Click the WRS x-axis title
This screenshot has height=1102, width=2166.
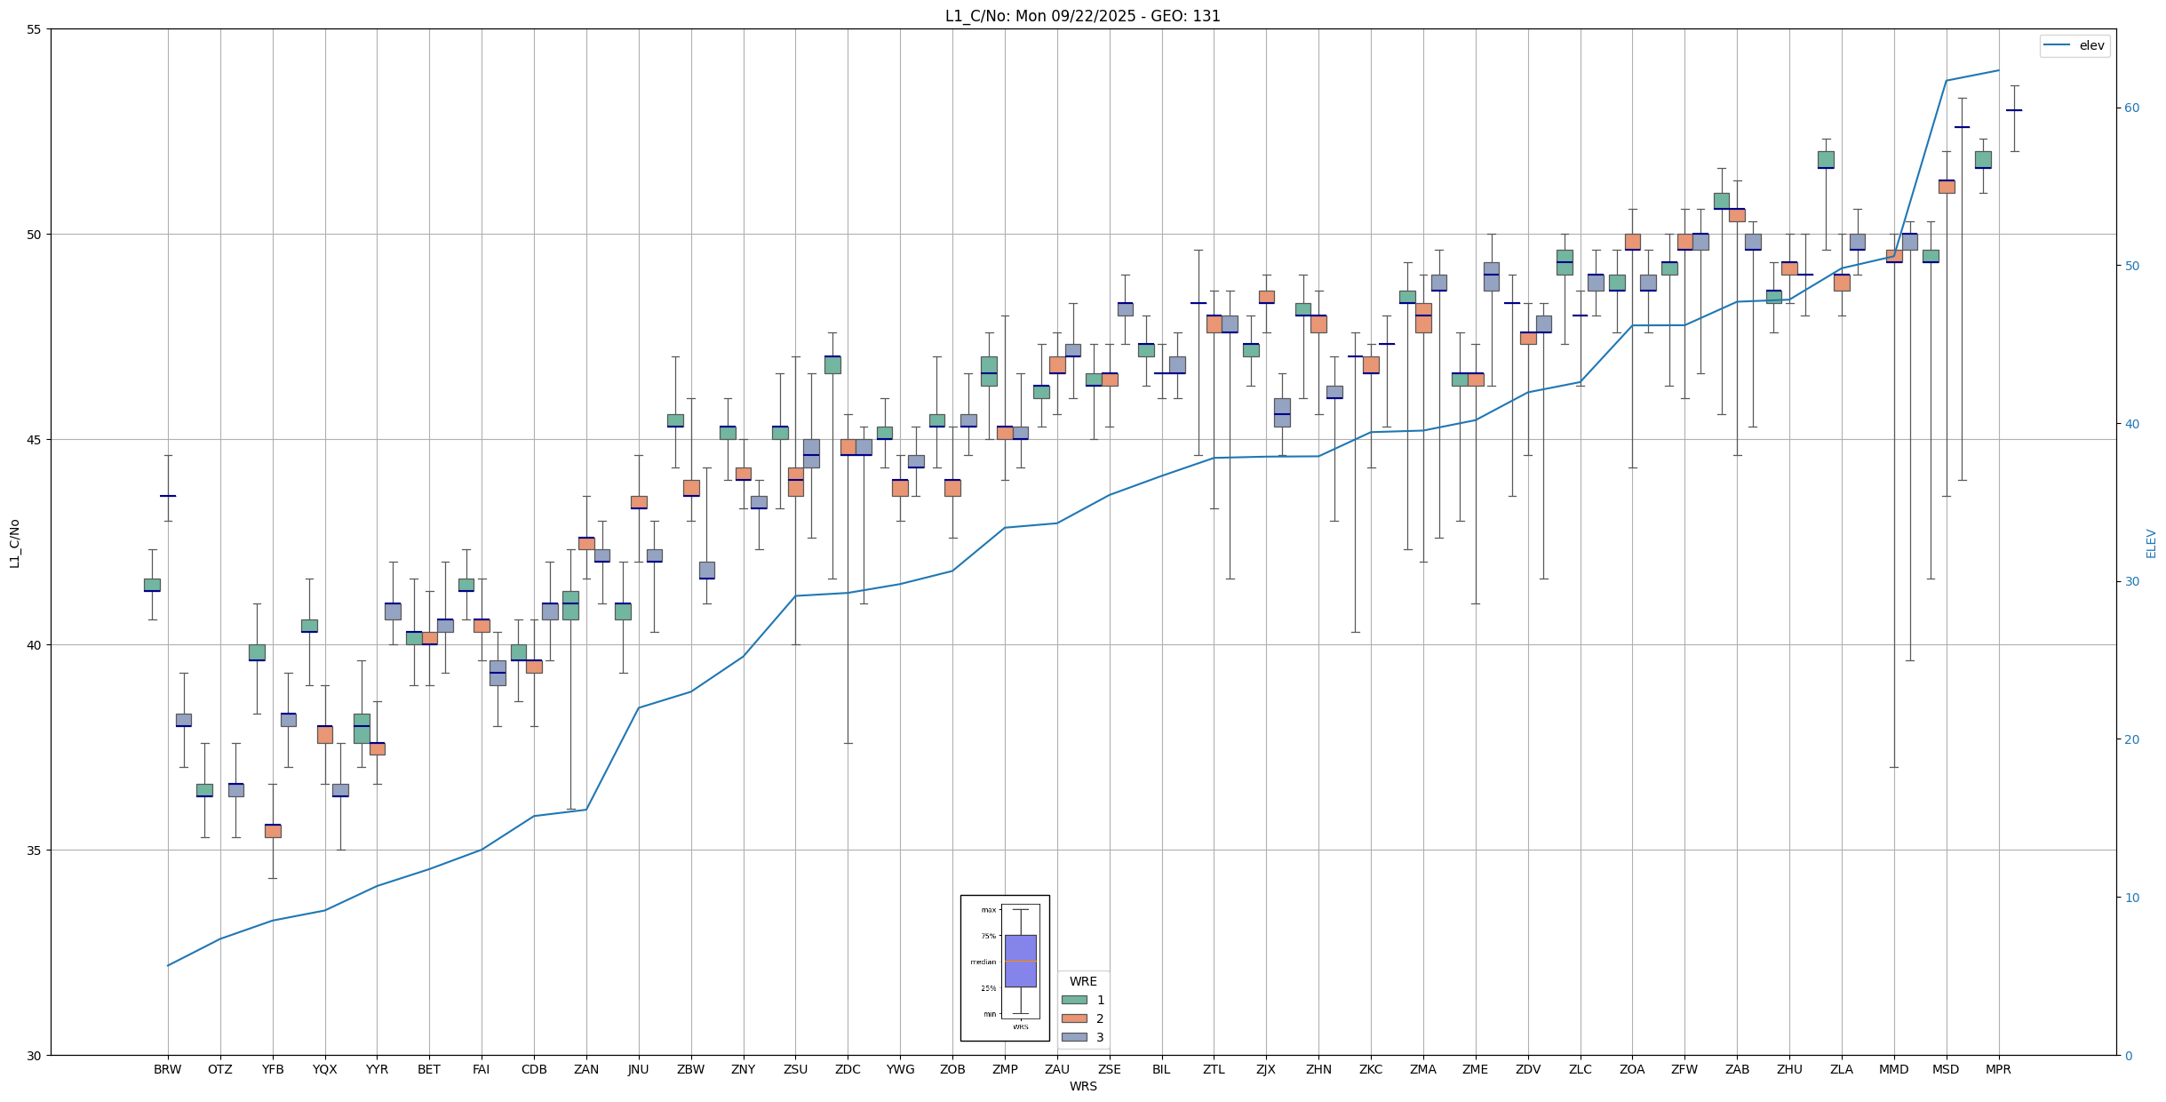click(x=1082, y=1086)
